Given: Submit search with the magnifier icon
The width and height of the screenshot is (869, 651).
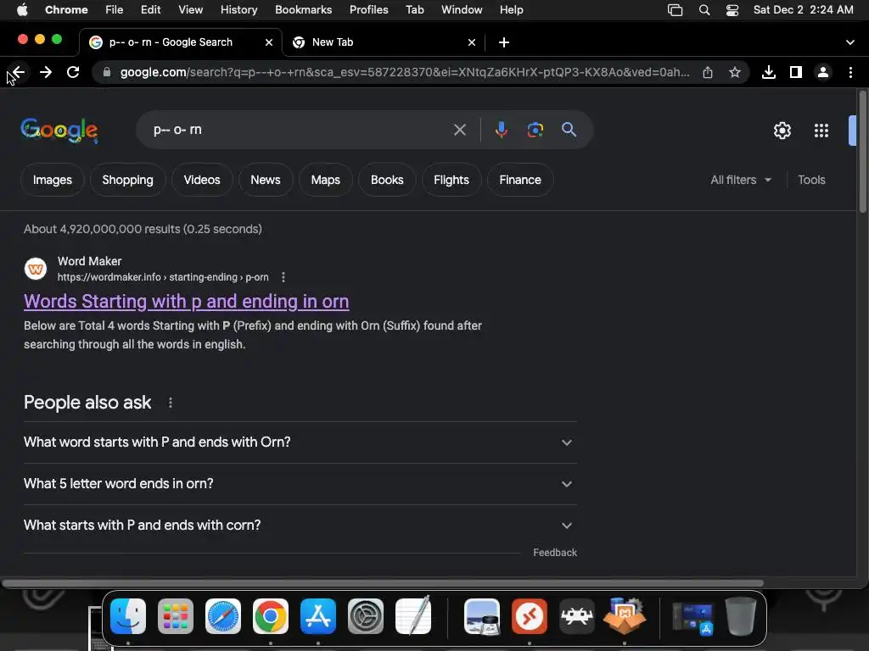Looking at the screenshot, I should [x=569, y=130].
